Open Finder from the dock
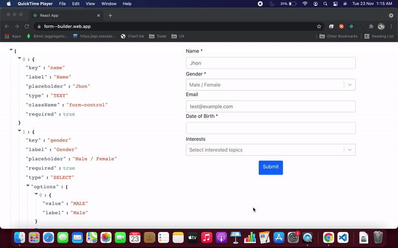Image resolution: width=398 pixels, height=248 pixels. coord(19,238)
